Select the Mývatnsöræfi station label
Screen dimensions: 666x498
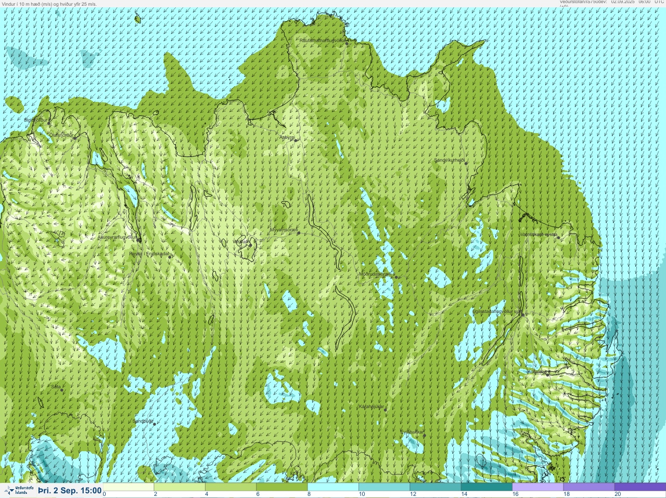(284, 229)
